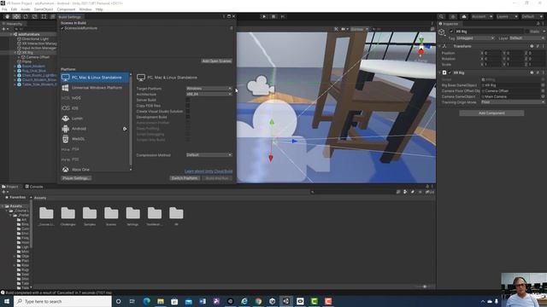The width and height of the screenshot is (547, 307).
Task: Select the PS5 platform
Action: tap(95, 159)
